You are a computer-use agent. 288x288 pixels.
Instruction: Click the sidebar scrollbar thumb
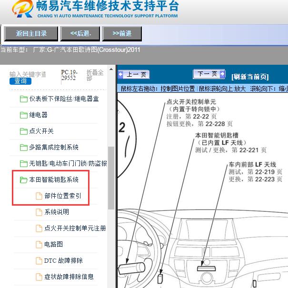point(111,178)
